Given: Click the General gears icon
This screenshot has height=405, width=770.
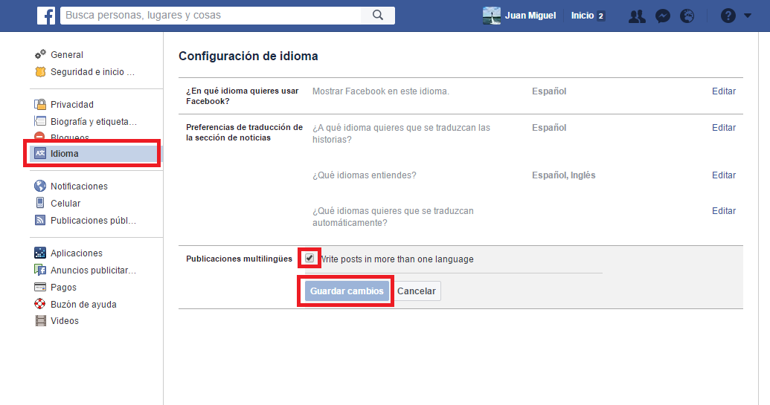Looking at the screenshot, I should (x=40, y=54).
